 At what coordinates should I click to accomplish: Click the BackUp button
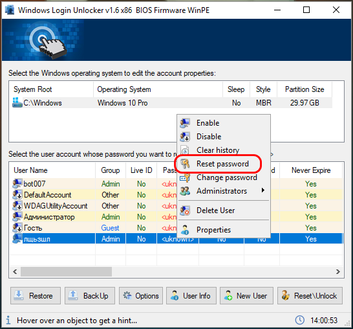(x=90, y=295)
